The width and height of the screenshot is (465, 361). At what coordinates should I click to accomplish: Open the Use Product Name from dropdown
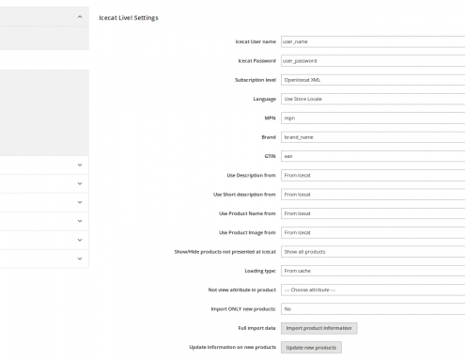coord(373,213)
